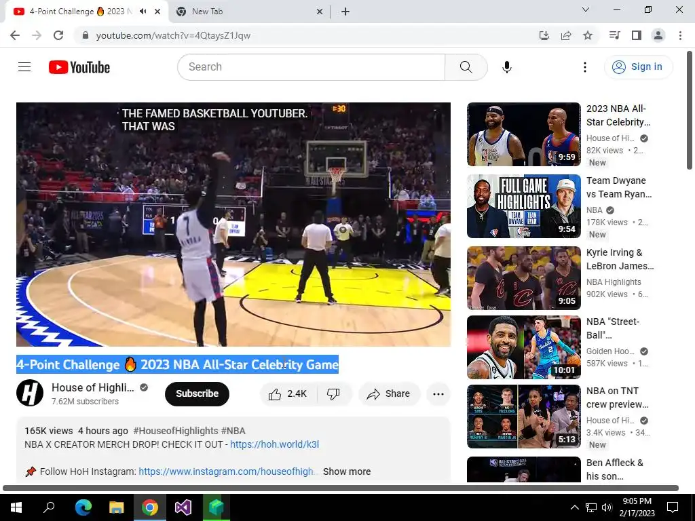Open YouTube settings three-dot menu

click(x=585, y=67)
